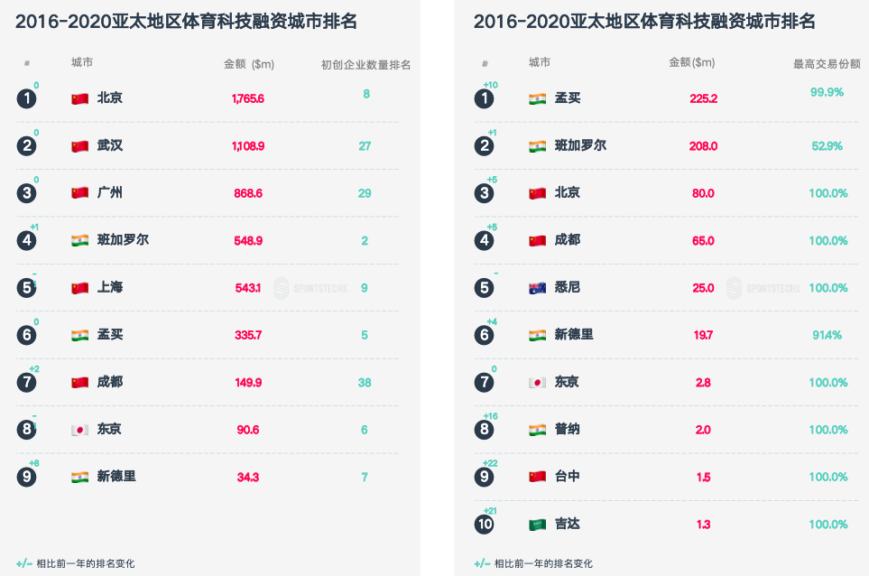Select the 新德里 entry with amount 19.7
Viewport: 869px width, 576px height.
point(573,335)
